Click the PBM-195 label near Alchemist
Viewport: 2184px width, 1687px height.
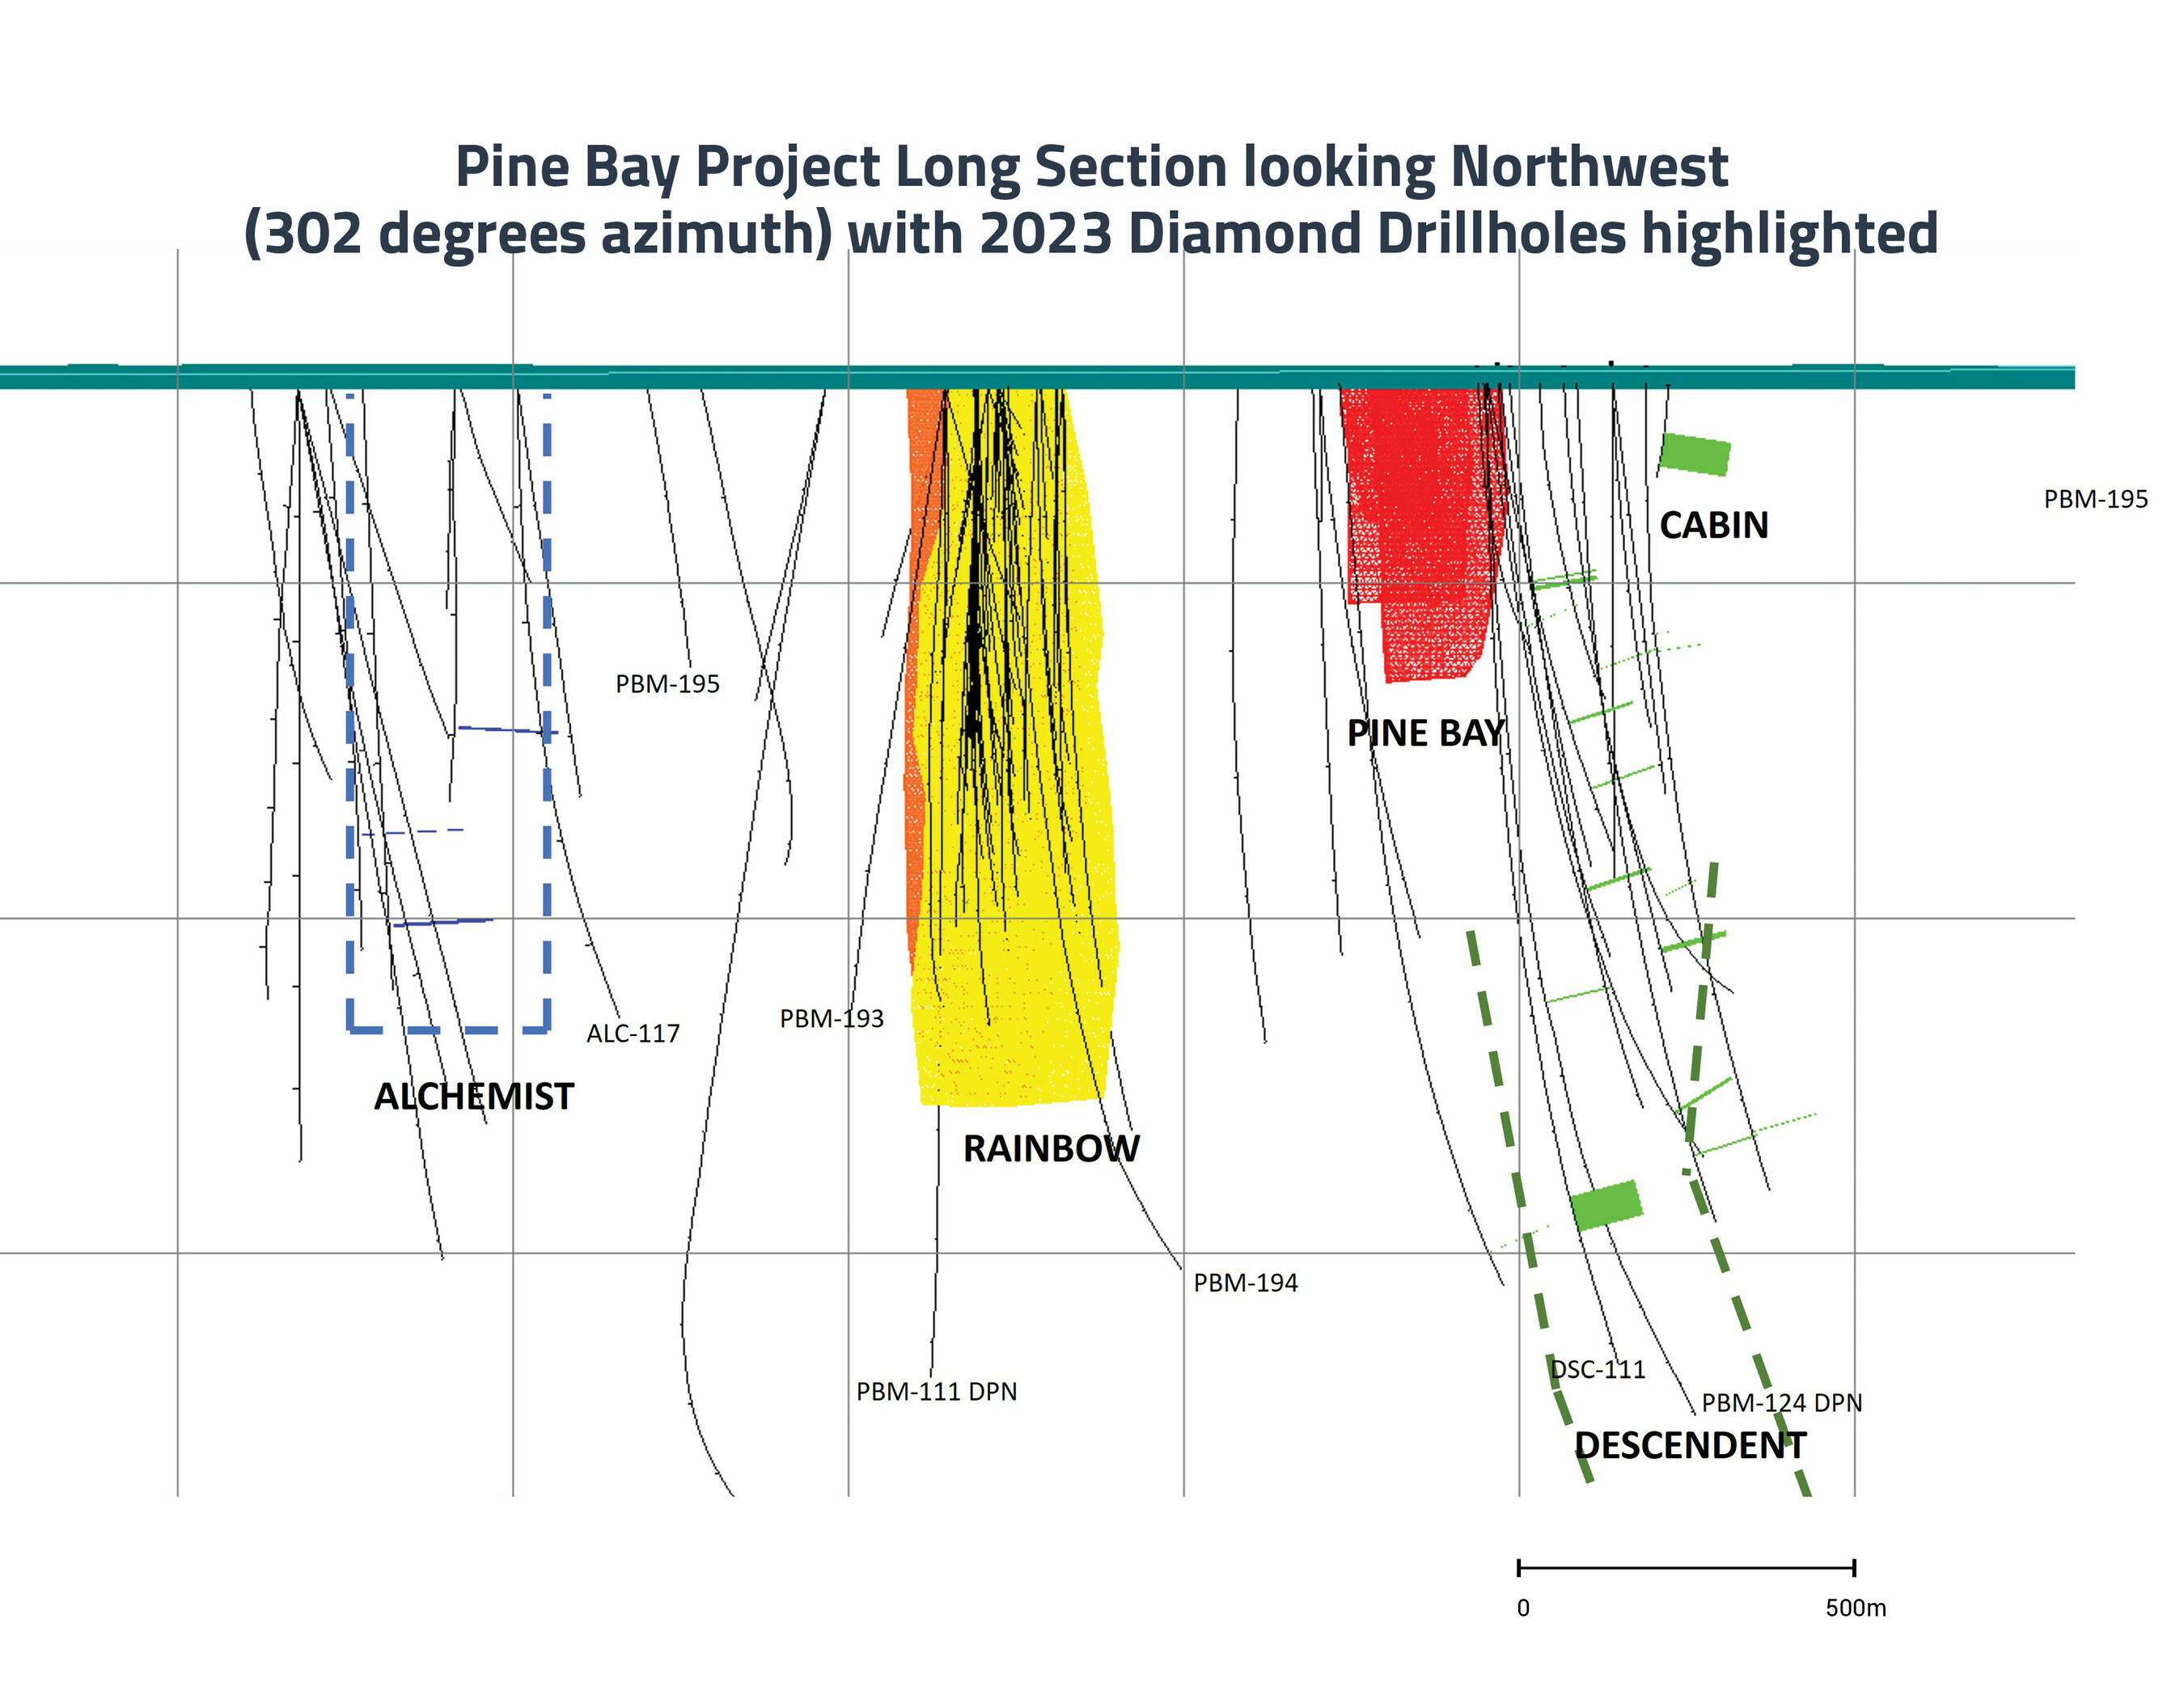pos(667,684)
